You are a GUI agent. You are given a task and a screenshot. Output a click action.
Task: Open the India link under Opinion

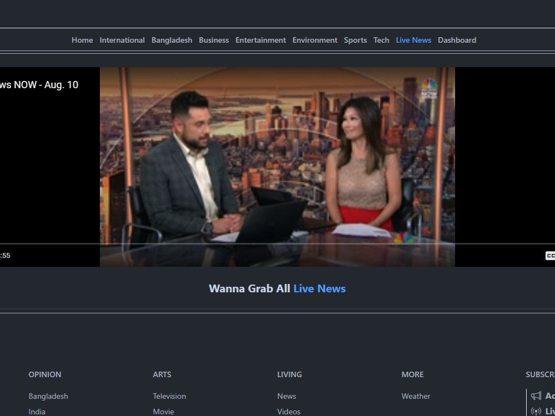[37, 412]
